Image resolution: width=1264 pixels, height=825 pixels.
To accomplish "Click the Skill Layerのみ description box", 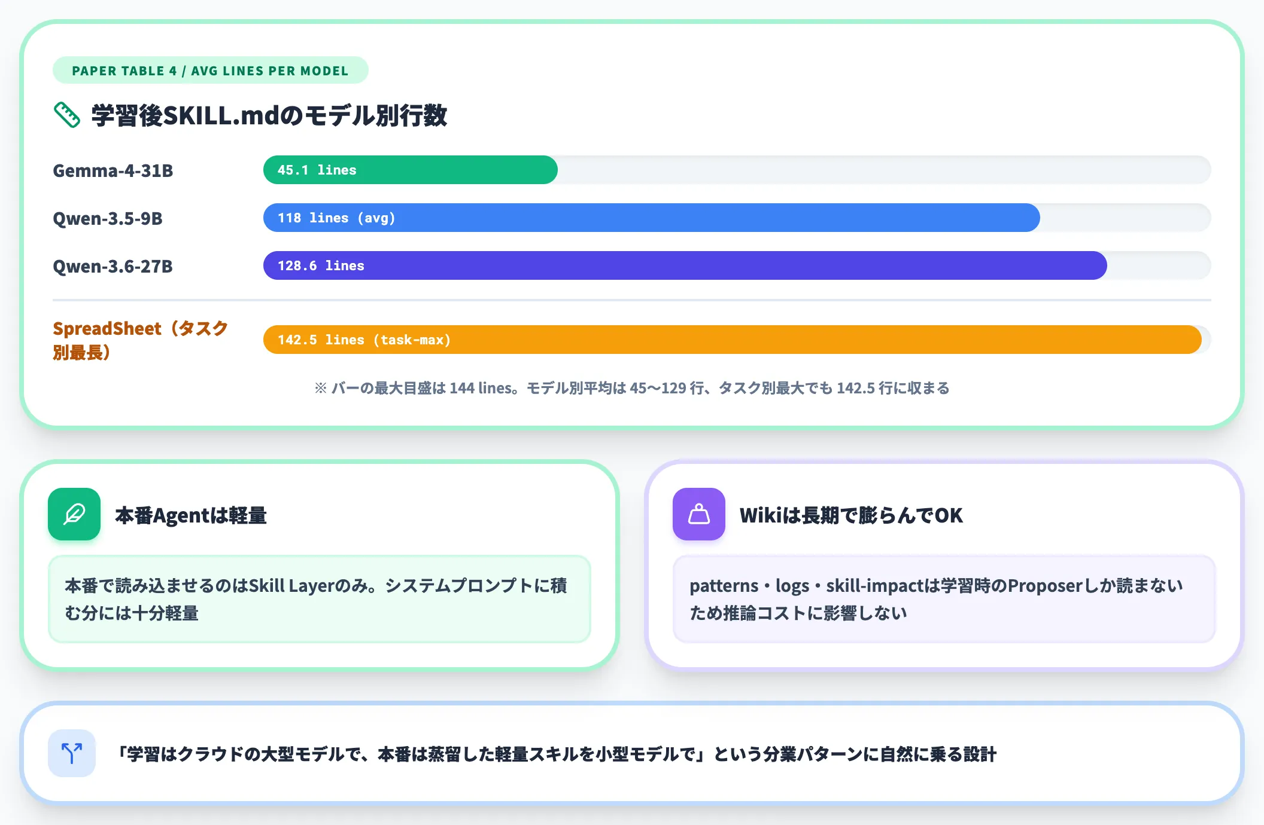I will tap(320, 599).
